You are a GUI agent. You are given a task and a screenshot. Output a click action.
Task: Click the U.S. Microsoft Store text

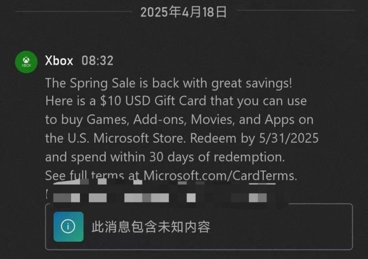click(x=125, y=138)
